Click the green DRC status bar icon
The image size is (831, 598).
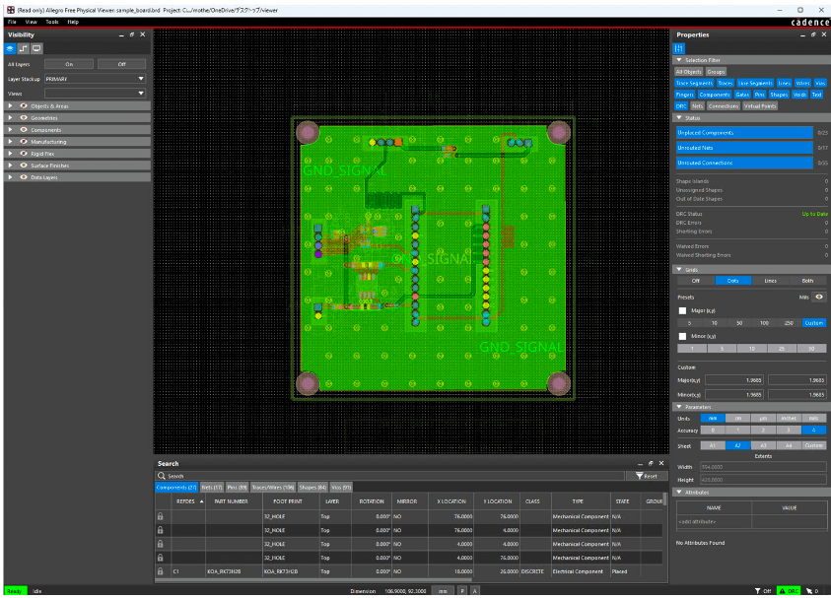tap(789, 590)
